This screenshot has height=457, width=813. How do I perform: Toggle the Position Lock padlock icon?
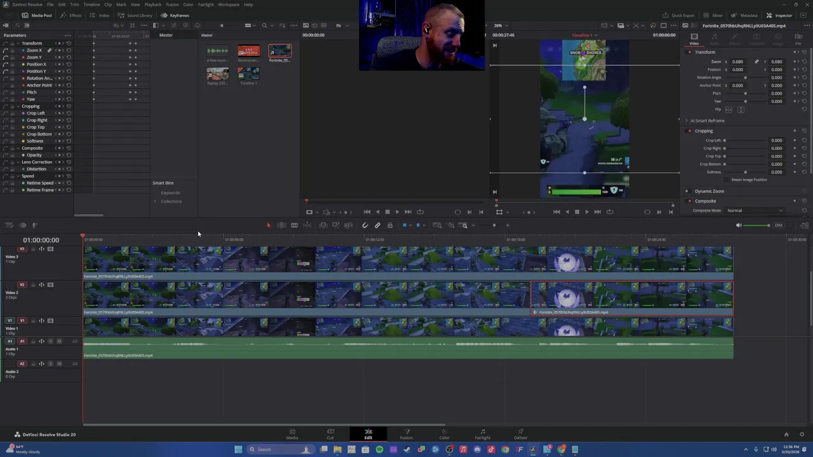pyautogui.click(x=390, y=225)
